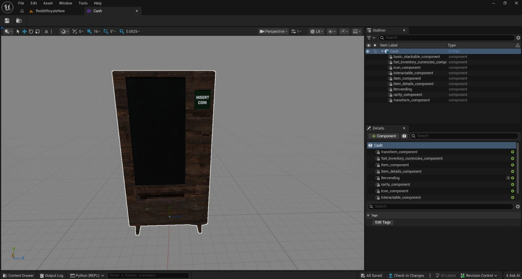
Task: Select the Scale tool in viewport toolbar
Action: point(38,32)
